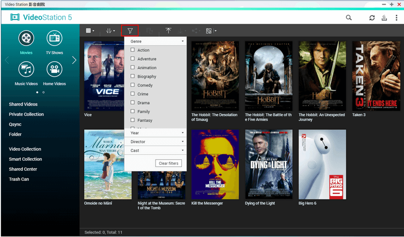Click the 'Taken 3' title text
Image resolution: width=404 pixels, height=237 pixels.
[359, 115]
